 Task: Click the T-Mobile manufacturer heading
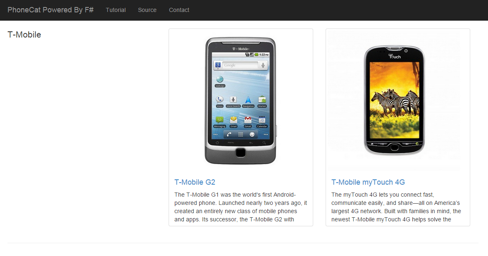24,35
